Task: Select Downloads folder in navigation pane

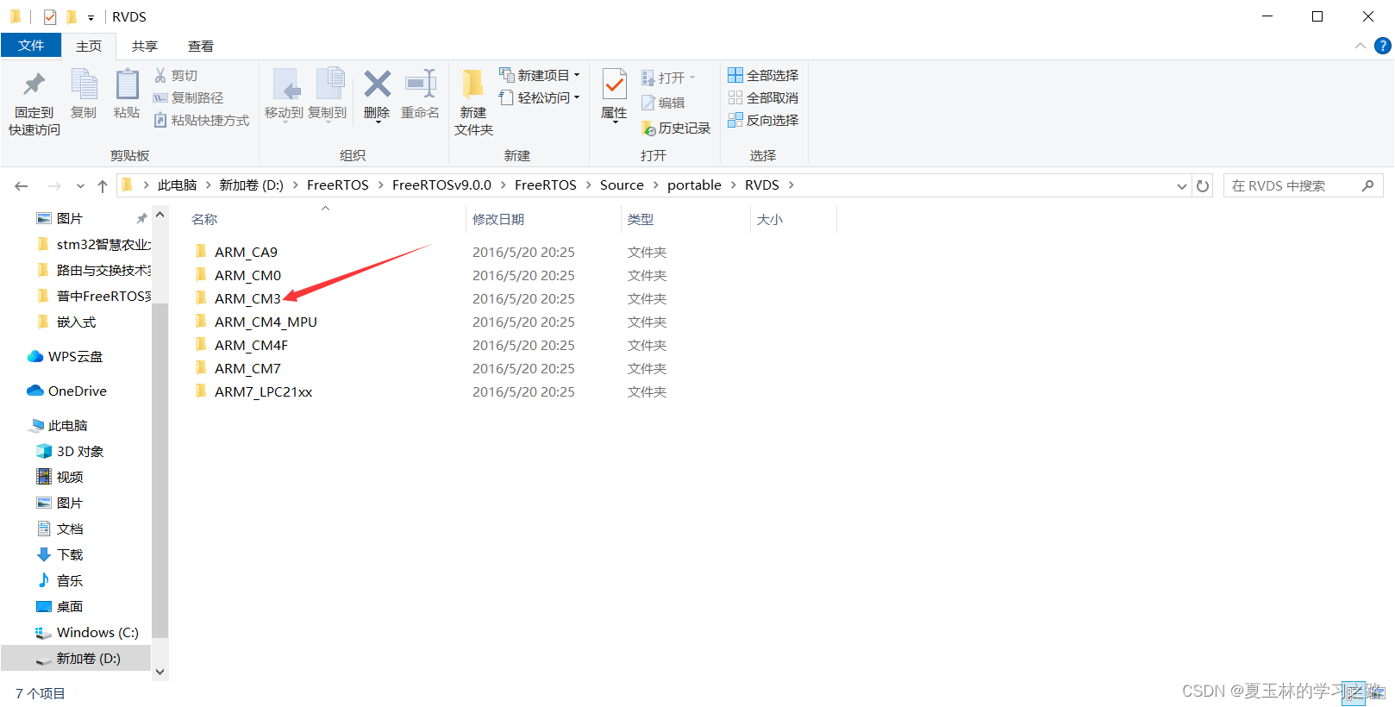Action: pos(59,554)
